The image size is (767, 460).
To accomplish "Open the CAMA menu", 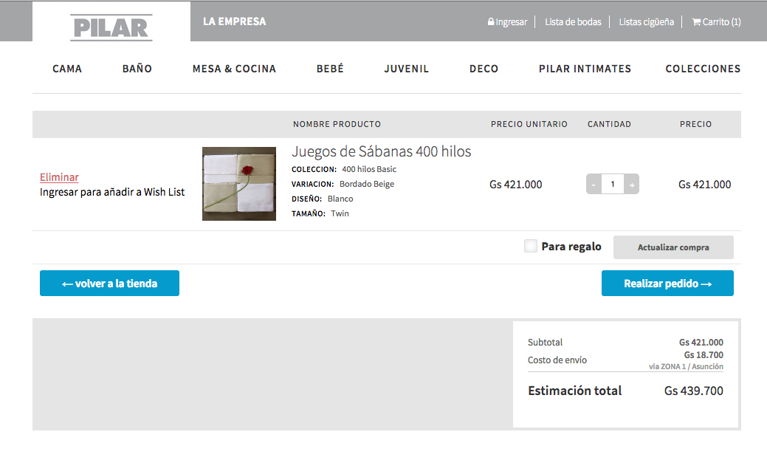I will tap(67, 69).
